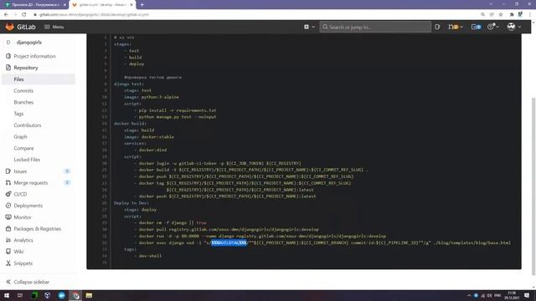Screen dimensions: 536x301
Task: Click the Merge requests sidebar icon
Action: [x=8, y=183]
